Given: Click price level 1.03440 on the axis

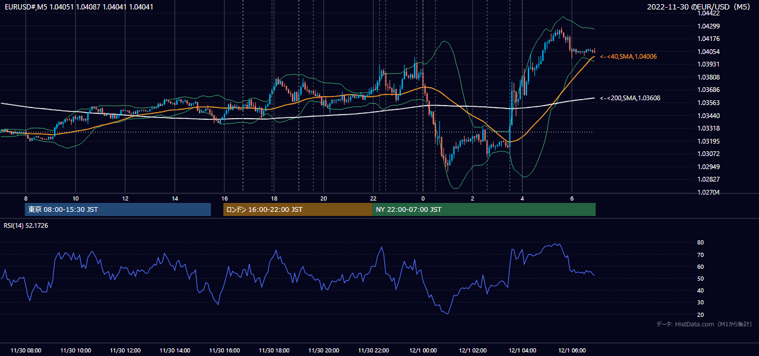Looking at the screenshot, I should click(x=709, y=116).
